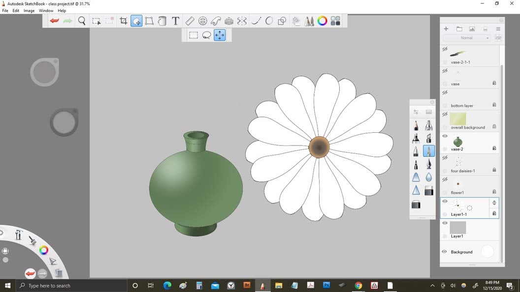Select the pencil brush in brush palette
The height and width of the screenshot is (292, 520).
click(x=416, y=125)
